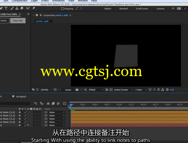Click the Trace Path button
This screenshot has height=143, width=188.
(x=18, y=20)
